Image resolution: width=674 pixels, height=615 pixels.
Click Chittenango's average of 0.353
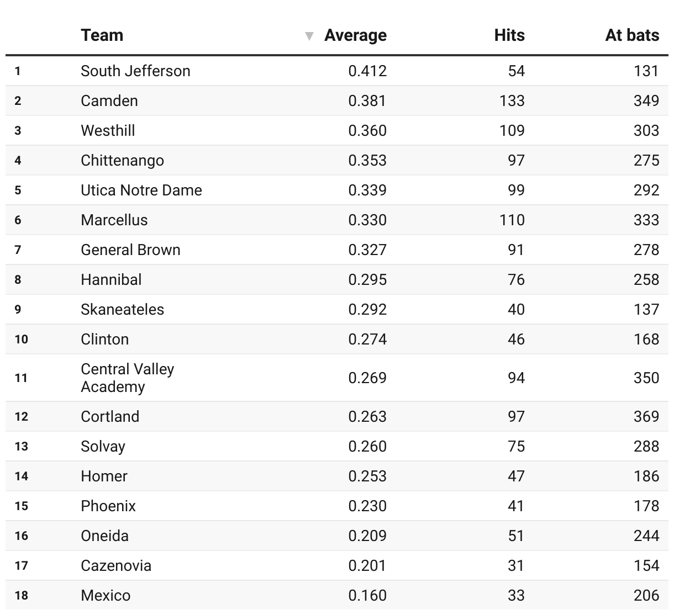tap(367, 160)
